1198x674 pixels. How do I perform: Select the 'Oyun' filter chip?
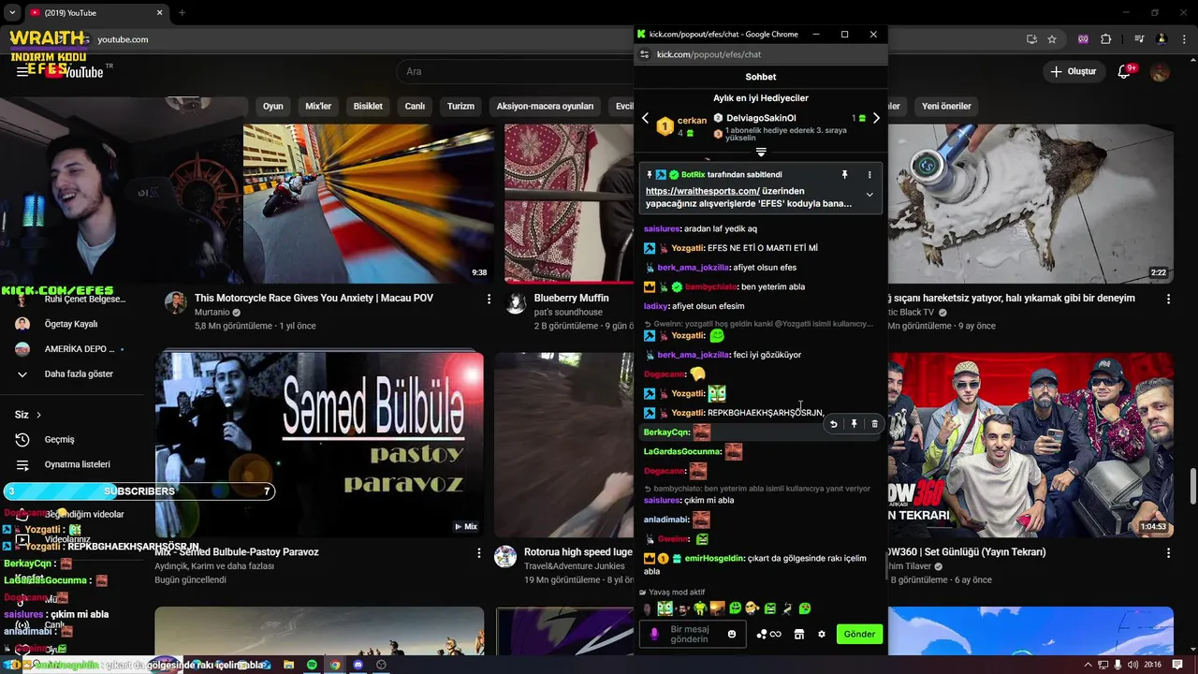(x=272, y=106)
